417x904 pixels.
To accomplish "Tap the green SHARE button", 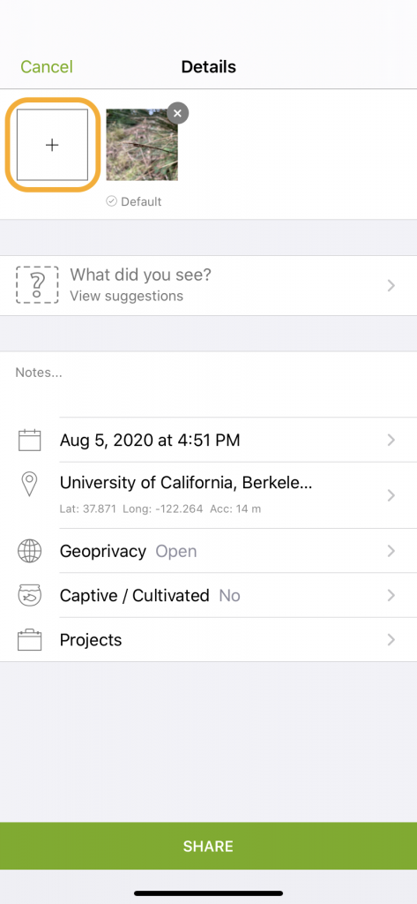I will (208, 846).
